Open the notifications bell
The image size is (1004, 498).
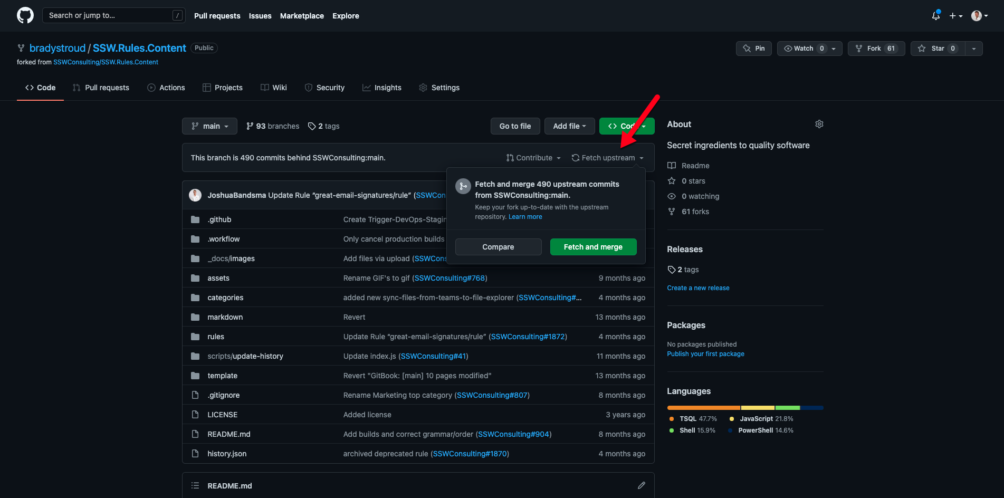click(936, 16)
